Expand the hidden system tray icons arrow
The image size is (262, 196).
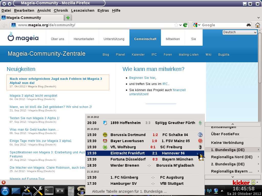click(x=222, y=191)
